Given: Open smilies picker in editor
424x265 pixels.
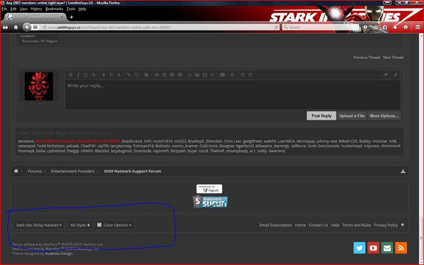Looking at the screenshot, I should point(189,75).
